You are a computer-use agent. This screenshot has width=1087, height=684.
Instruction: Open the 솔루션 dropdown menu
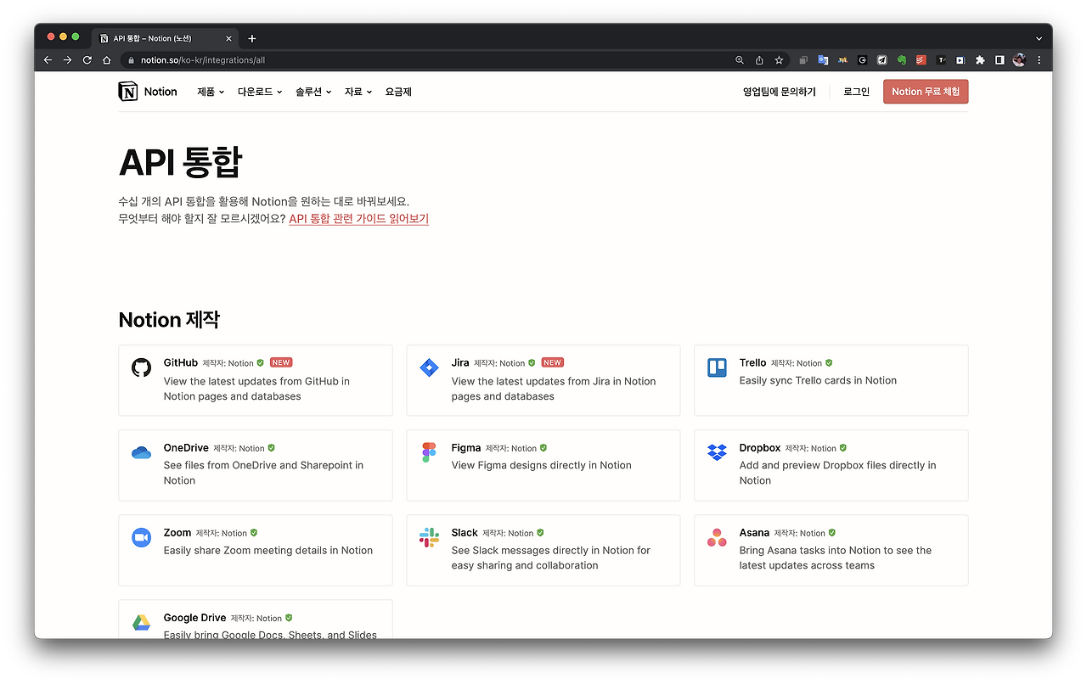[313, 92]
